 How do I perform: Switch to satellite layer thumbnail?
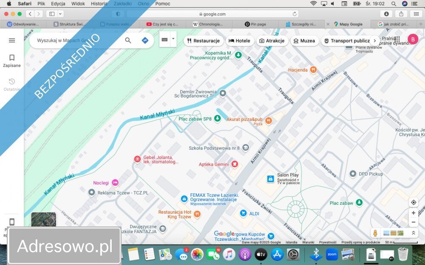43,220
